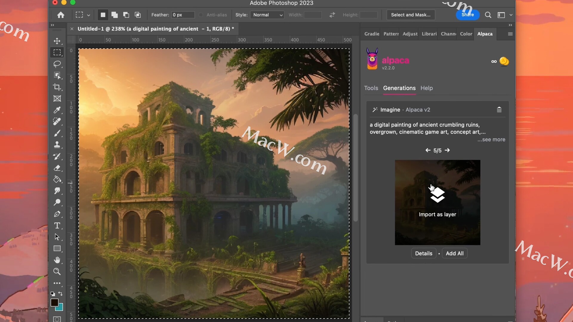Select the Rectangle shape tool
Screen dimensions: 573x322
point(57,249)
